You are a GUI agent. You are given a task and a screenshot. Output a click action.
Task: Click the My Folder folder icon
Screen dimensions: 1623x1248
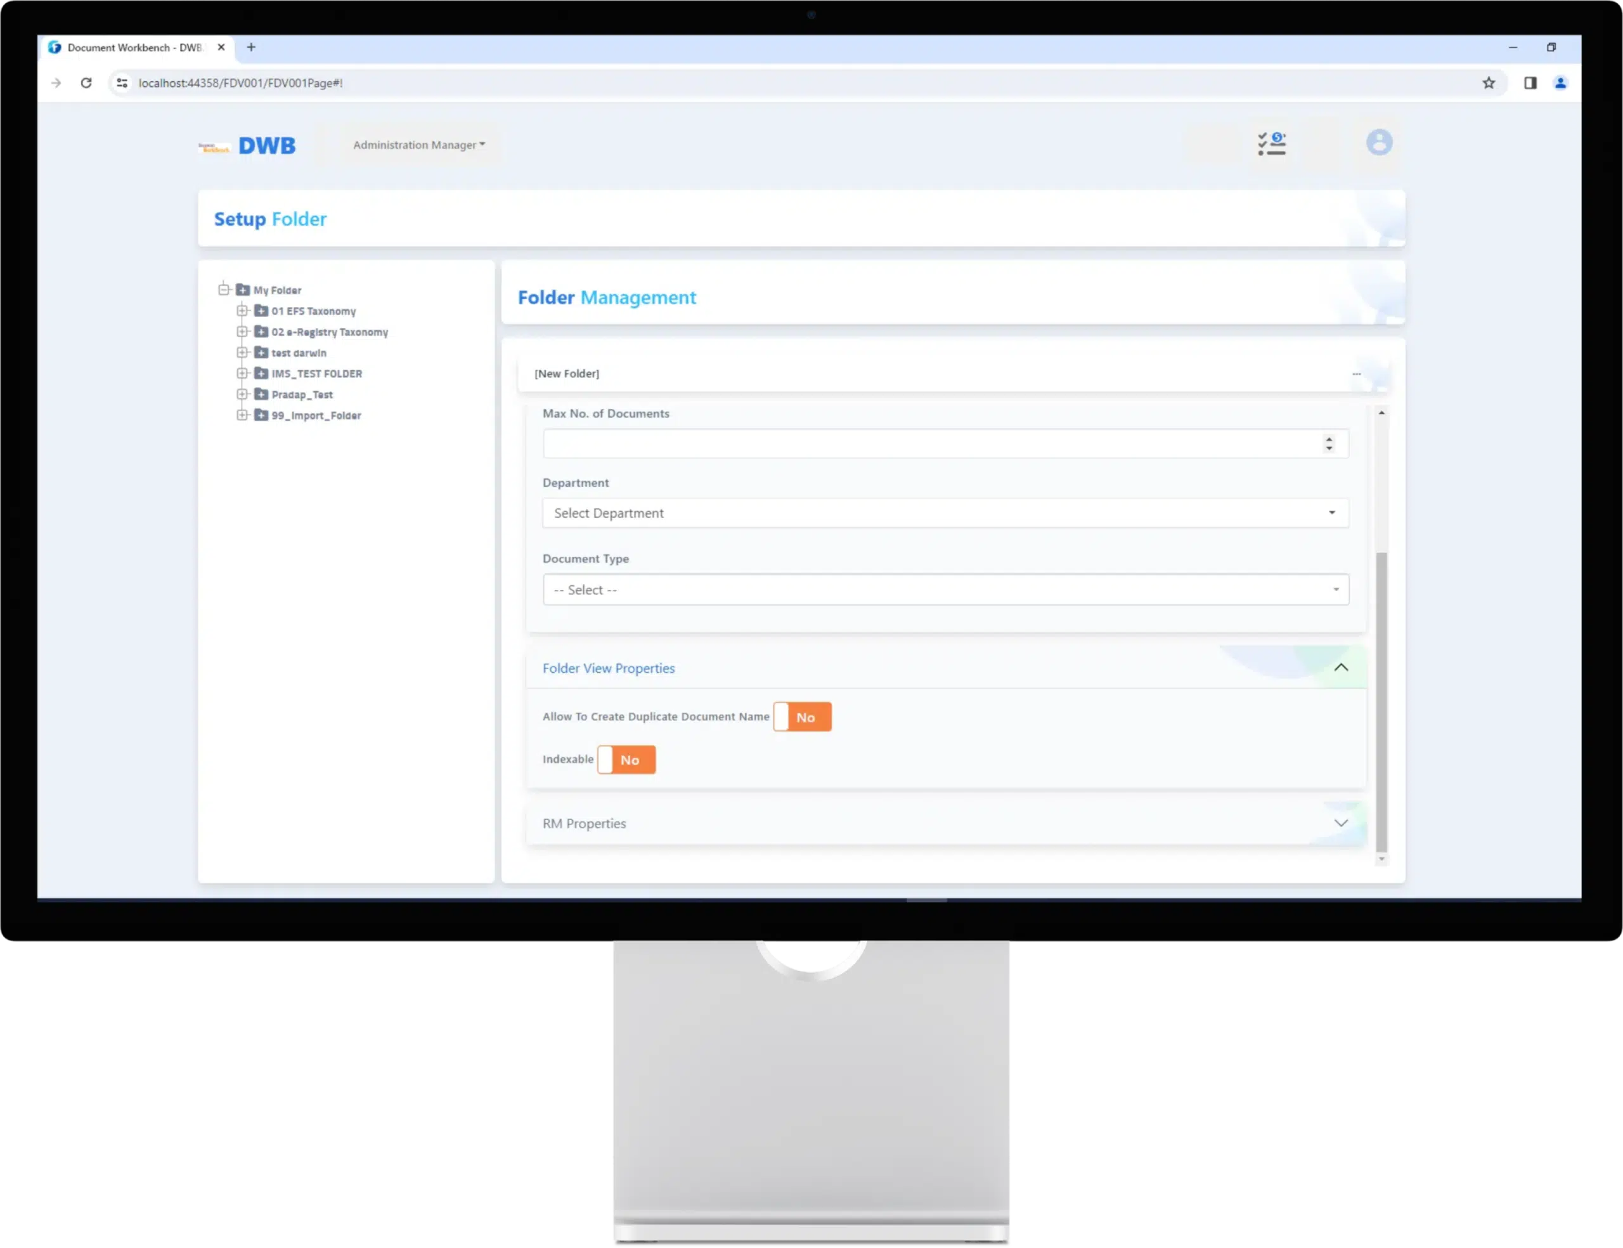243,290
